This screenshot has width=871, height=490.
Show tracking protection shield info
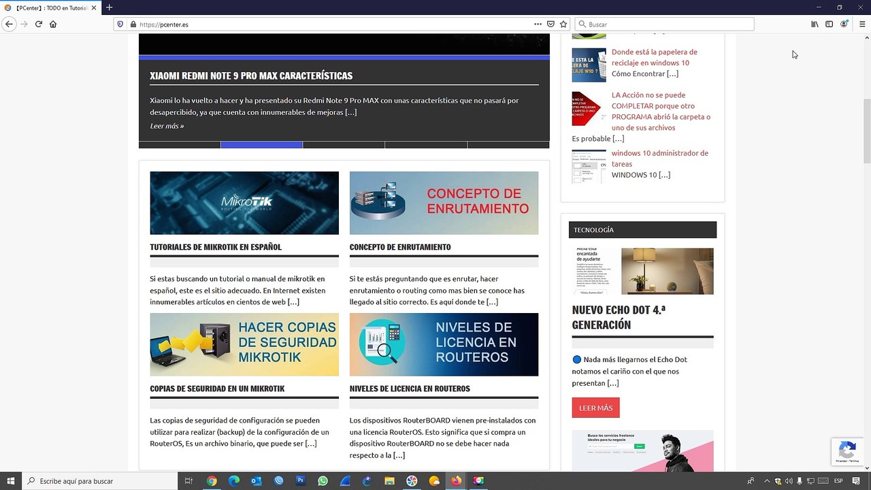coord(120,24)
